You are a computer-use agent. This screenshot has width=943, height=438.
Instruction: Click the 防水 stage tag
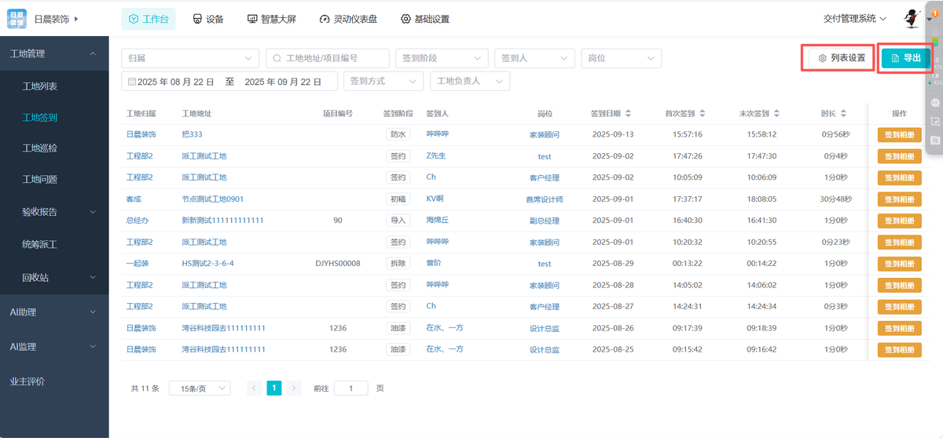(x=398, y=134)
